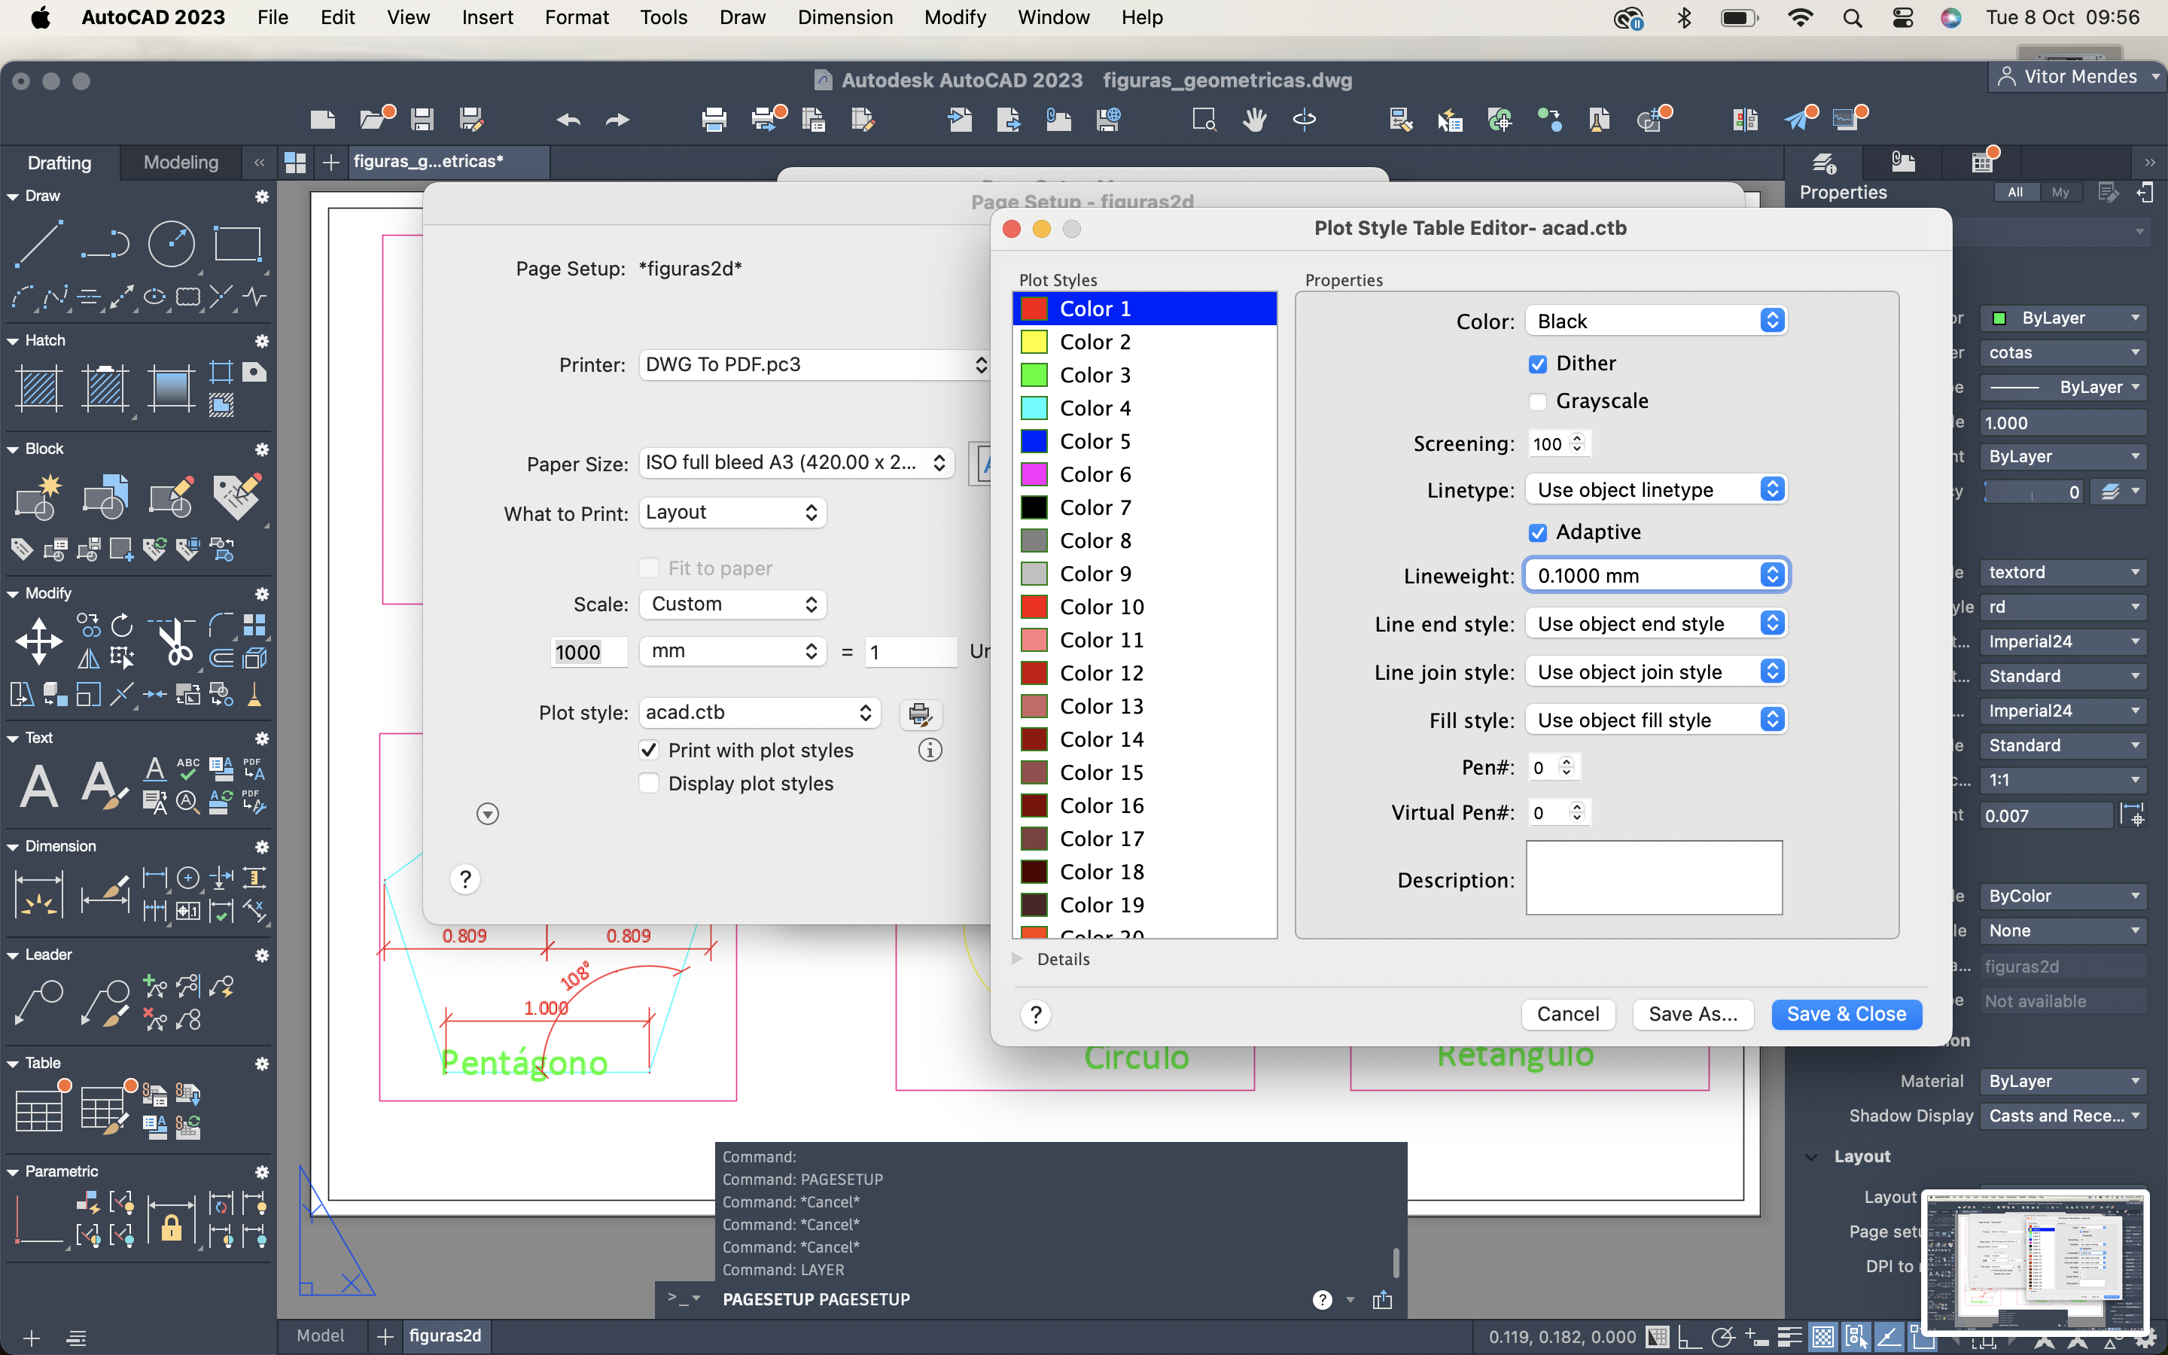Select the Rectangle draw tool
Image resolution: width=2168 pixels, height=1355 pixels.
point(237,244)
